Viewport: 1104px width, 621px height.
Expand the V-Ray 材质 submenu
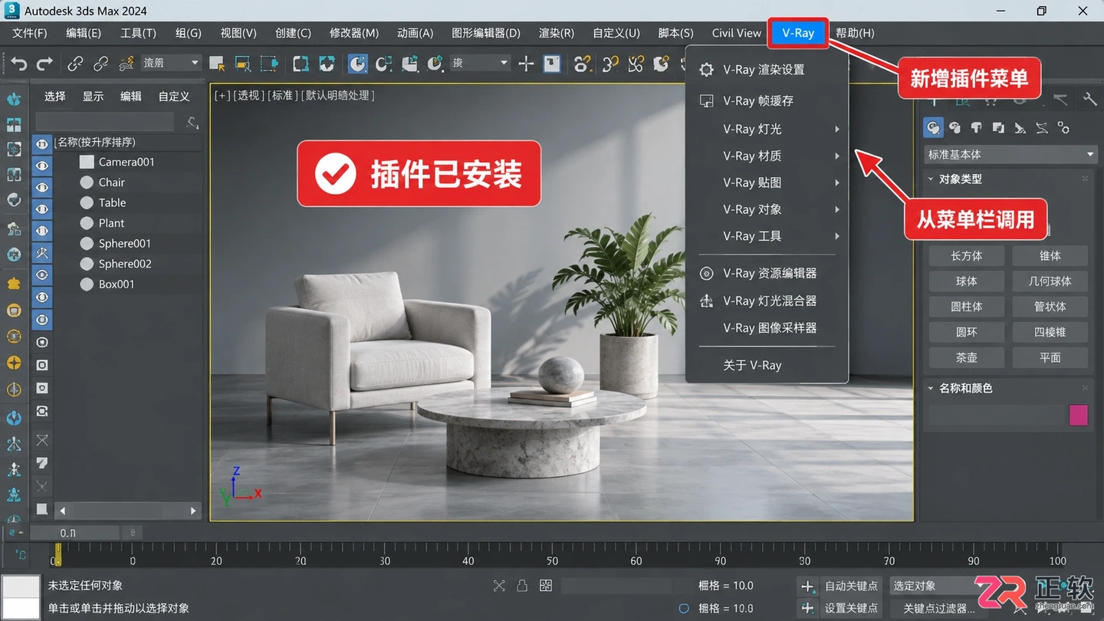point(767,156)
